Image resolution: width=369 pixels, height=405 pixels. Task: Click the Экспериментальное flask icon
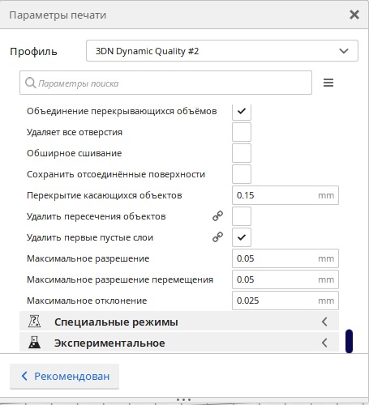tap(34, 343)
